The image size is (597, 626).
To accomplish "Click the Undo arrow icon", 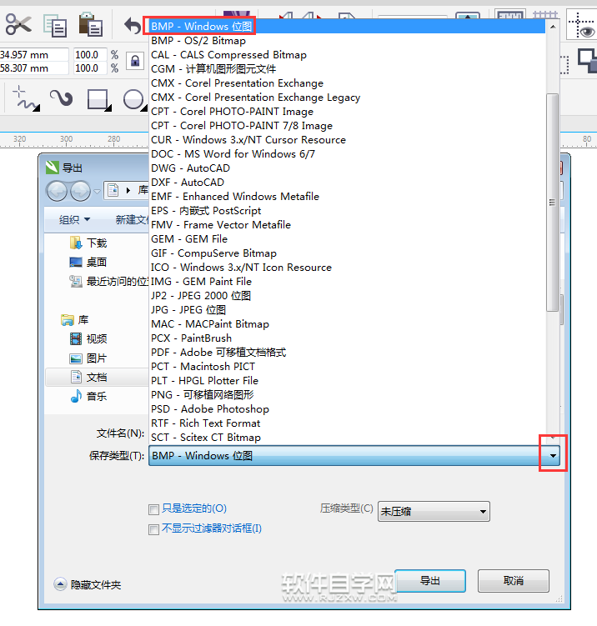I will (x=133, y=26).
